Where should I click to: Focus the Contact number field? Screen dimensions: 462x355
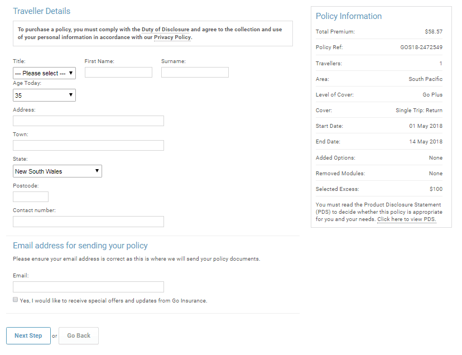click(x=88, y=222)
